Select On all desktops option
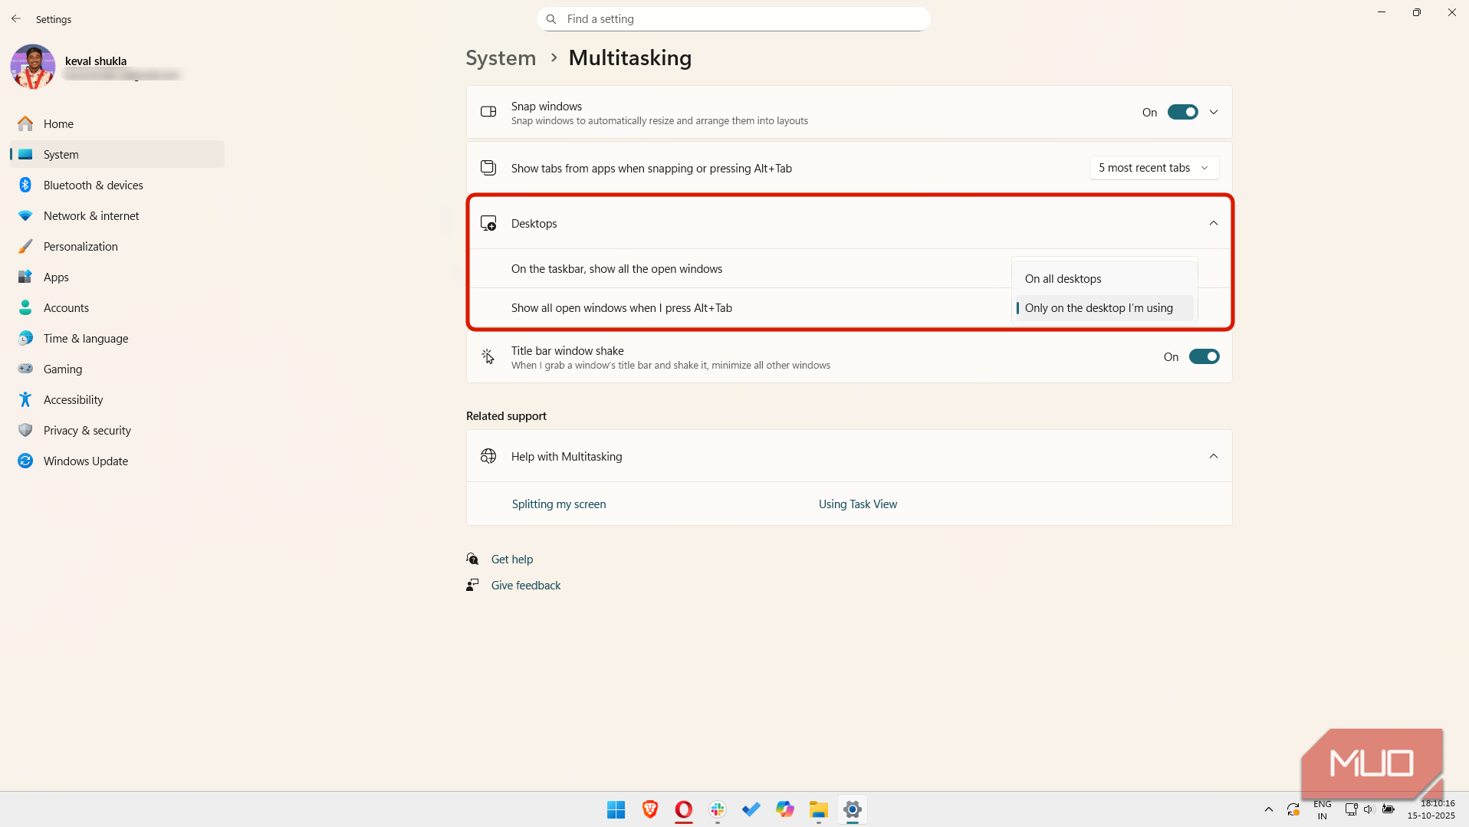The width and height of the screenshot is (1469, 827). (x=1104, y=278)
